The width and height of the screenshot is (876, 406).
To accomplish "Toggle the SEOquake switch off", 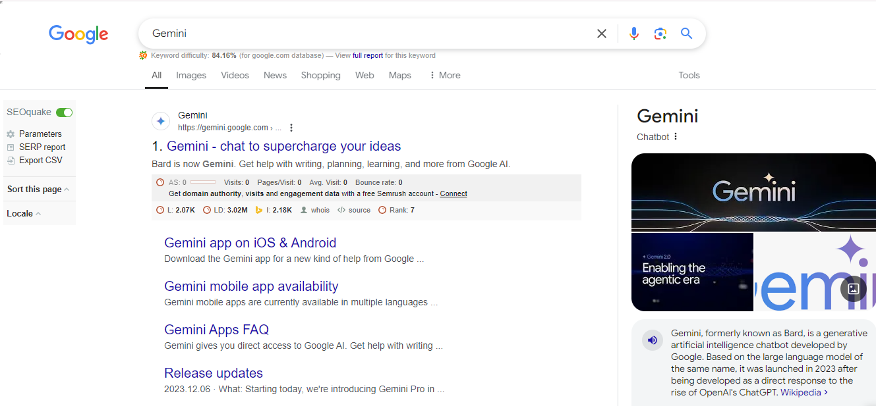I will 64,113.
